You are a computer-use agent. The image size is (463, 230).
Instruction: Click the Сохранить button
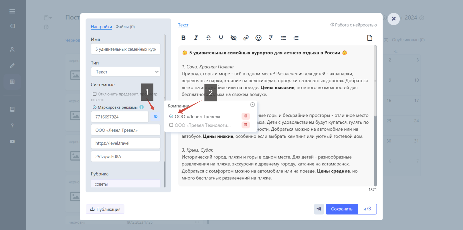[342, 209]
